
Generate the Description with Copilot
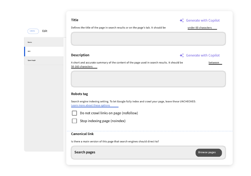[x=203, y=56]
